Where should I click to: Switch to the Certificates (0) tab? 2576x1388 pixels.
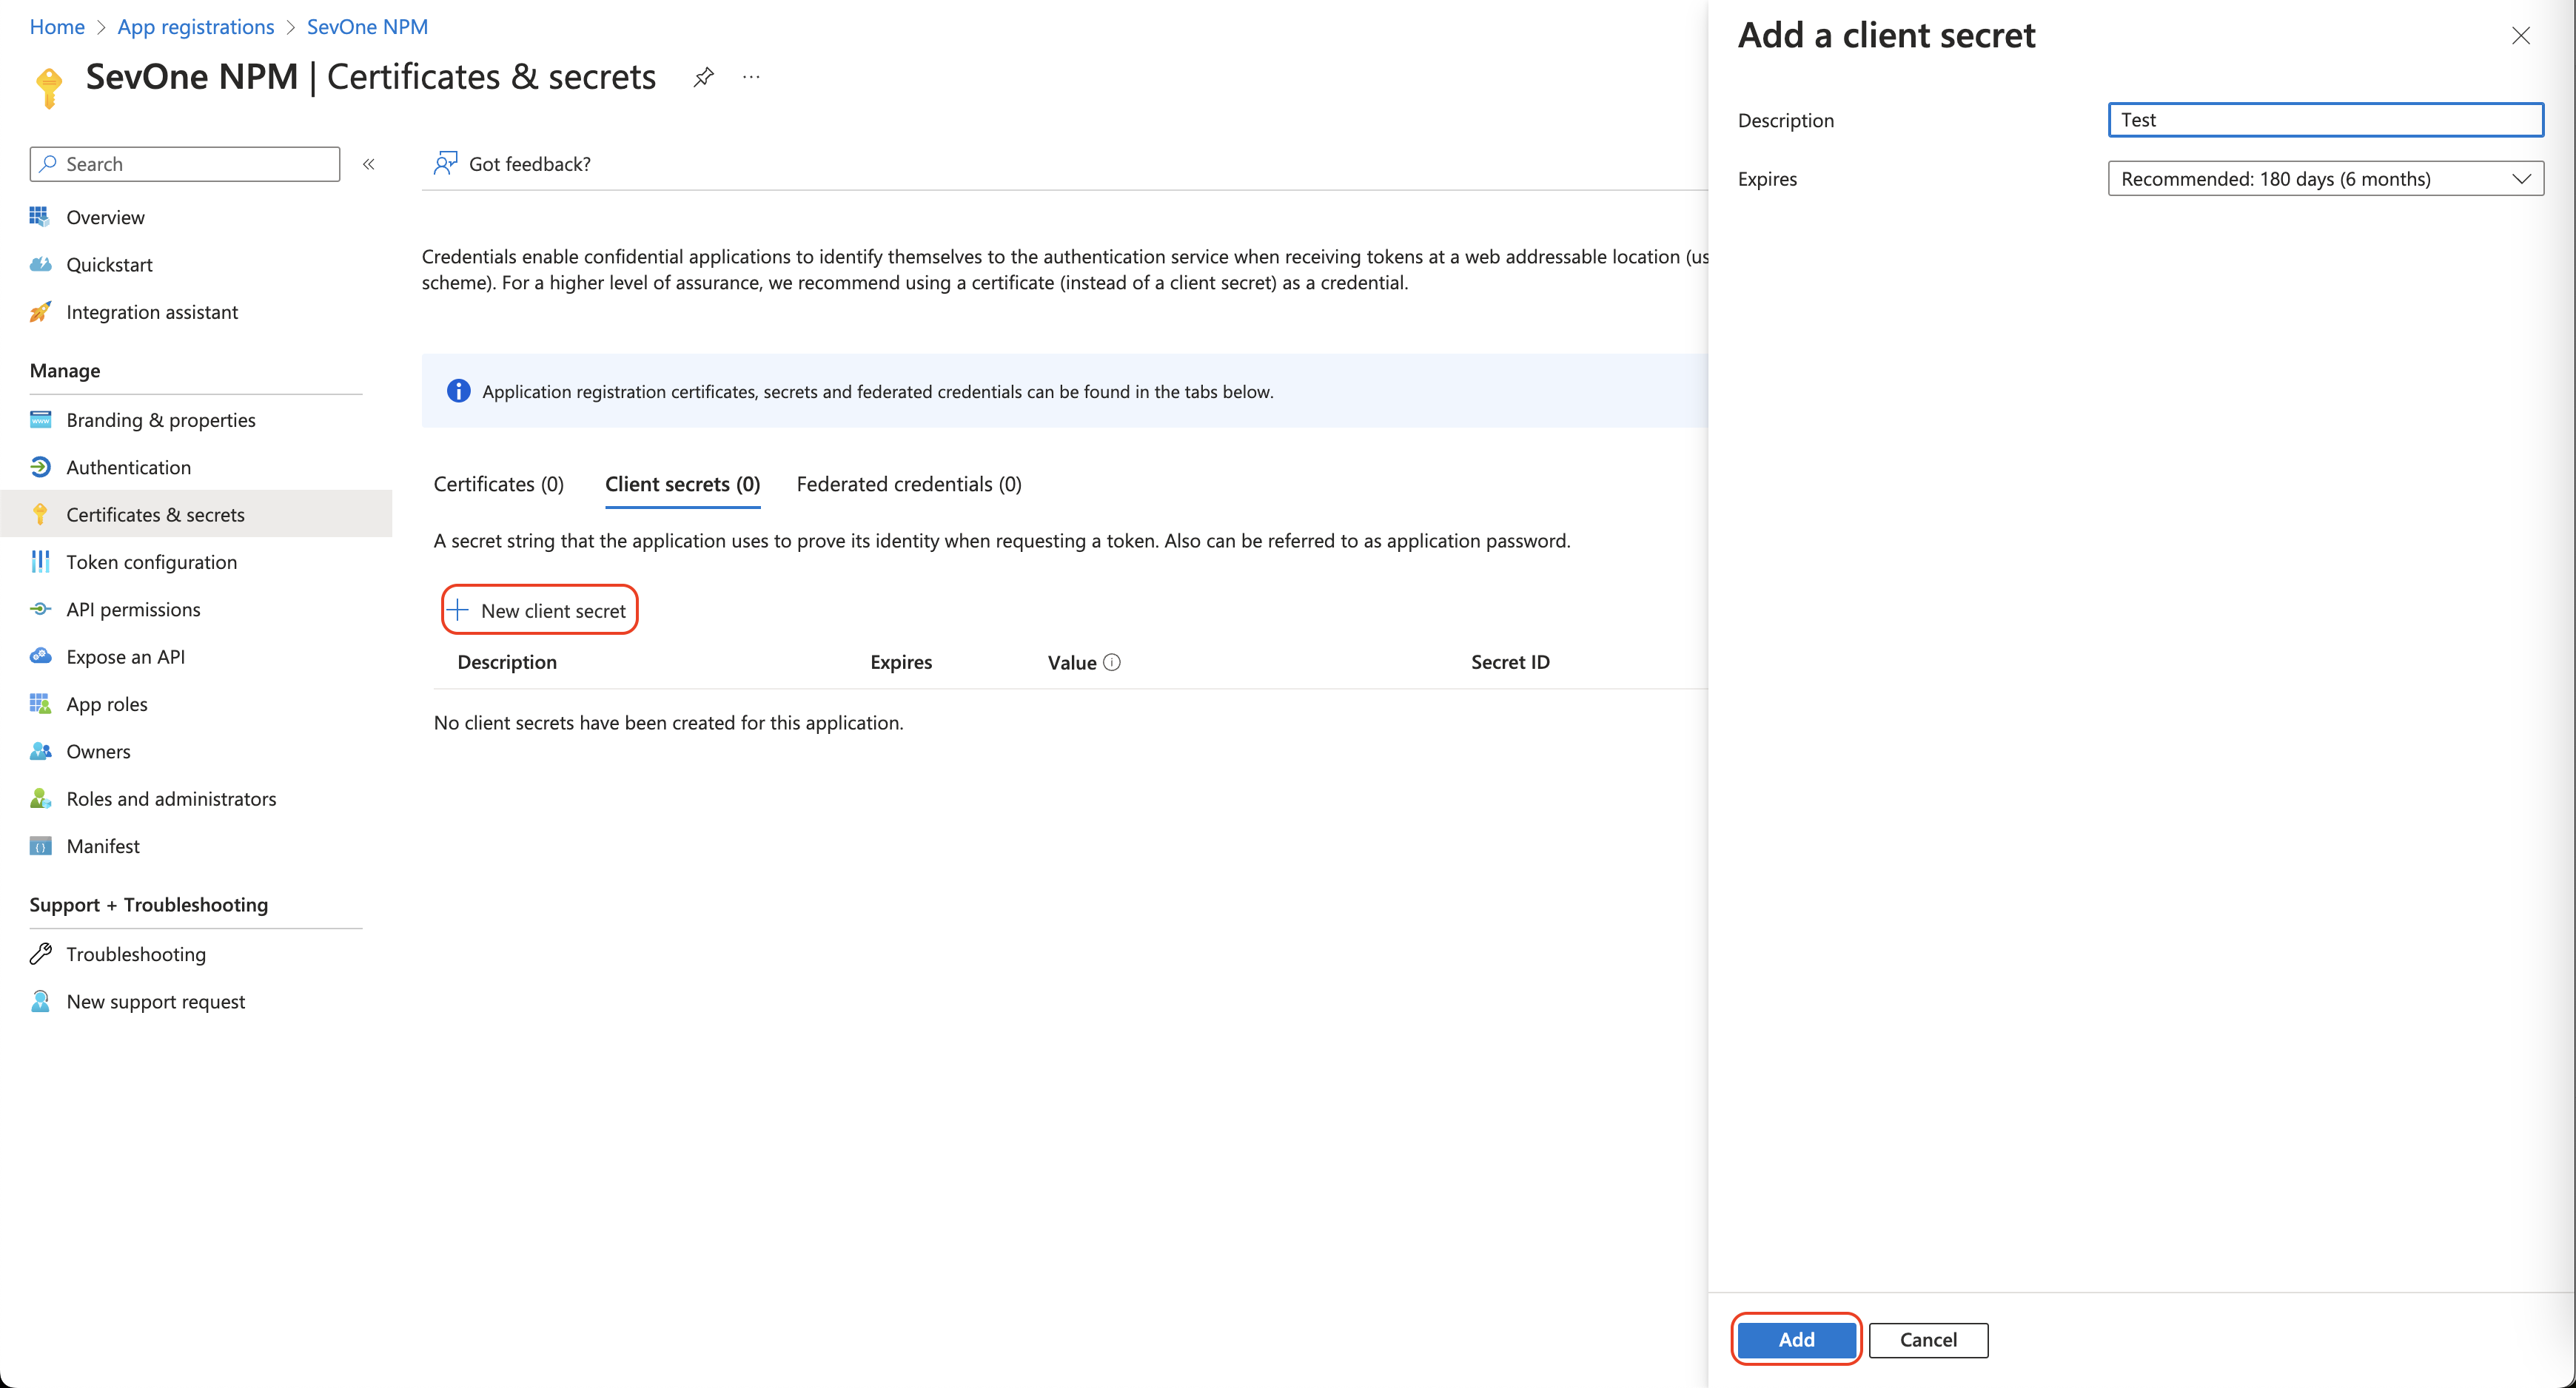coord(498,484)
